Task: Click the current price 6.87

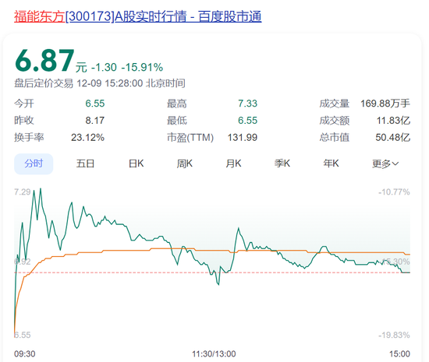Action: pyautogui.click(x=44, y=61)
